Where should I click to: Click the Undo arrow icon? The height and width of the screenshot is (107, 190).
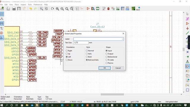point(31,9)
